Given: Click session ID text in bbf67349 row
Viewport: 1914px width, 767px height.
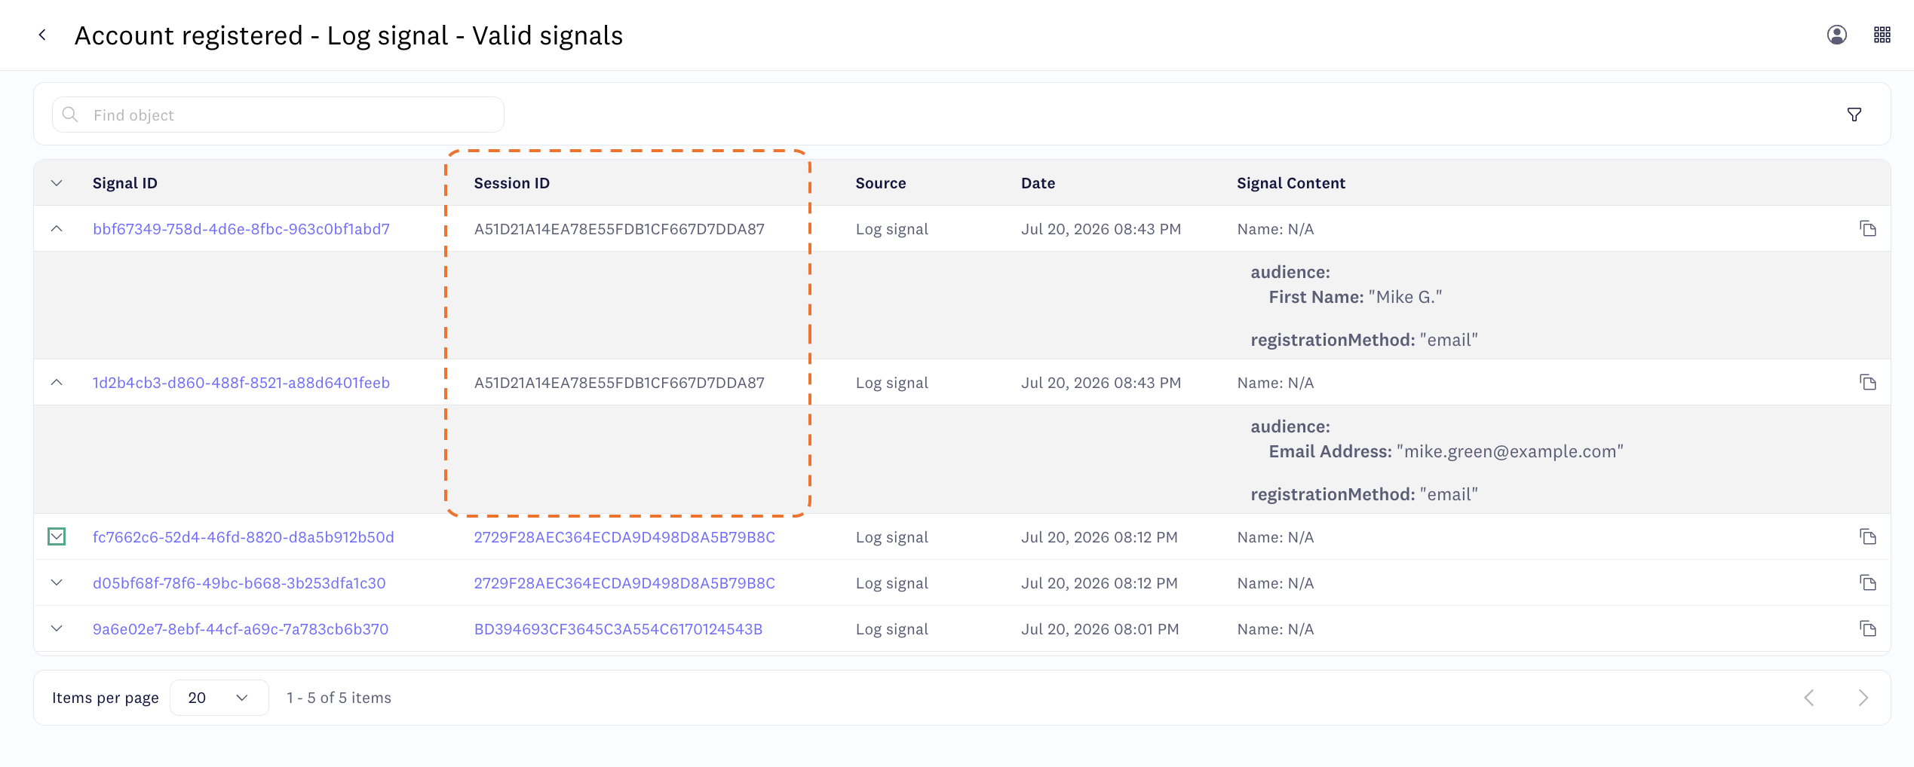Looking at the screenshot, I should click(x=619, y=229).
